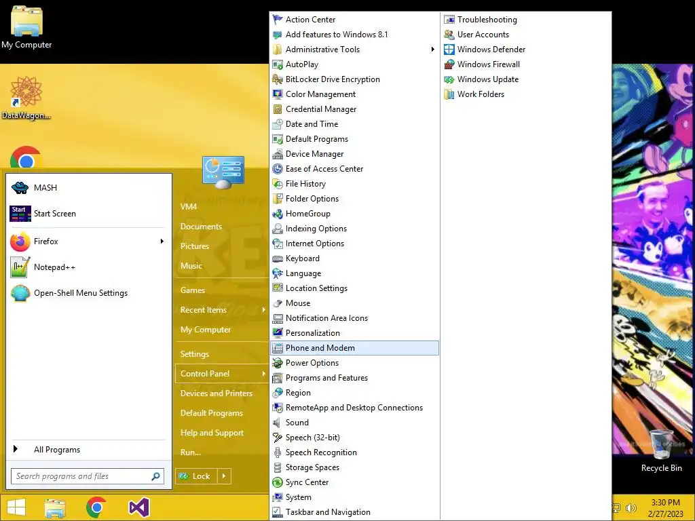Expand the Control Panel submenu arrow
Image resolution: width=695 pixels, height=521 pixels.
[263, 374]
